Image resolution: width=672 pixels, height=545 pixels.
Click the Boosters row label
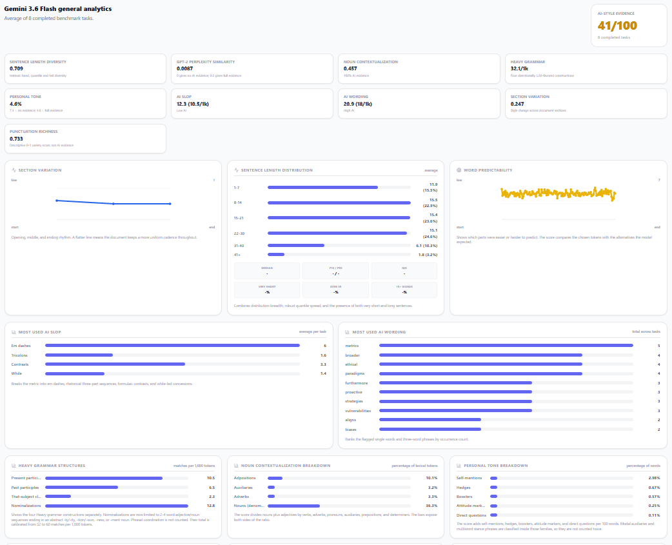pyautogui.click(x=464, y=497)
